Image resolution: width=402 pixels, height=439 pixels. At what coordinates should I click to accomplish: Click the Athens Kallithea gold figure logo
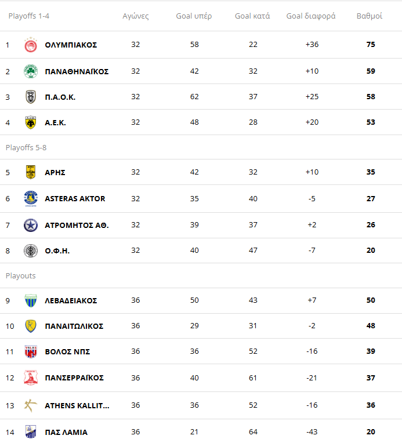pyautogui.click(x=31, y=405)
